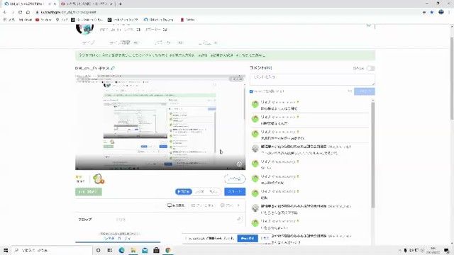The height and width of the screenshot is (255, 454).
Task: Select the monitor-icon screen share tab
Action: [x=176, y=205]
